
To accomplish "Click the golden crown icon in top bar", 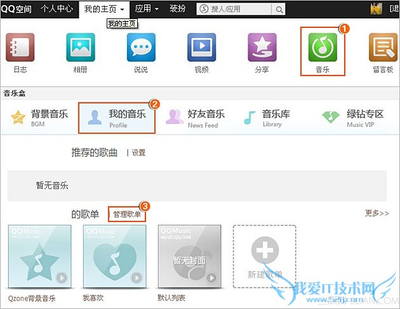I will [x=377, y=9].
